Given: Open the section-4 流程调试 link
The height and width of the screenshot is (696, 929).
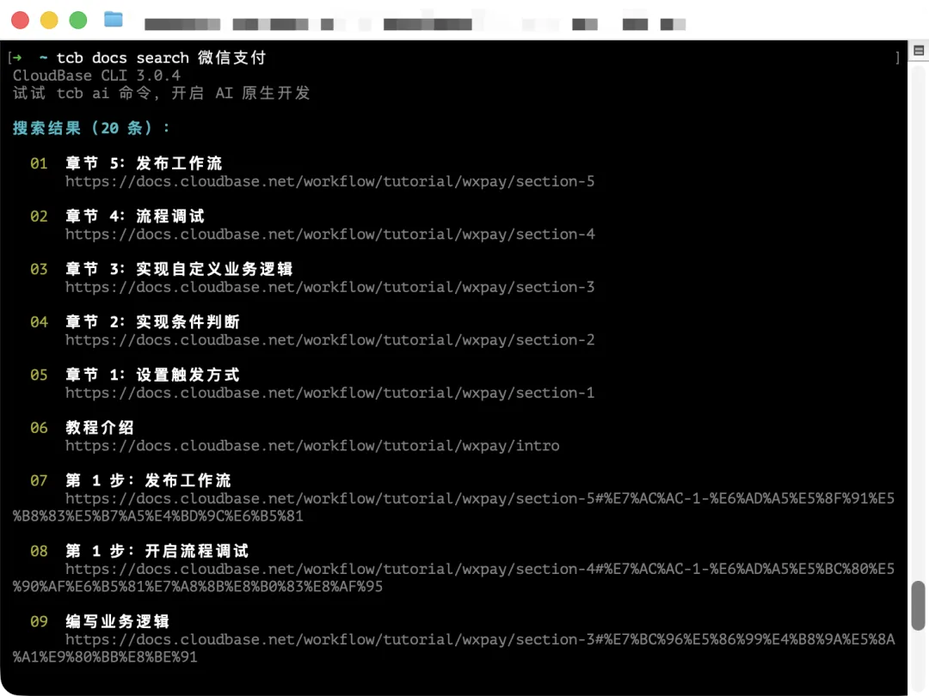Looking at the screenshot, I should [x=329, y=235].
